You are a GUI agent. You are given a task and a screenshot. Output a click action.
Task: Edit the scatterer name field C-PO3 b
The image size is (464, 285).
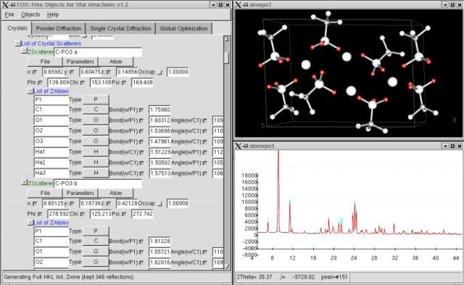click(98, 183)
